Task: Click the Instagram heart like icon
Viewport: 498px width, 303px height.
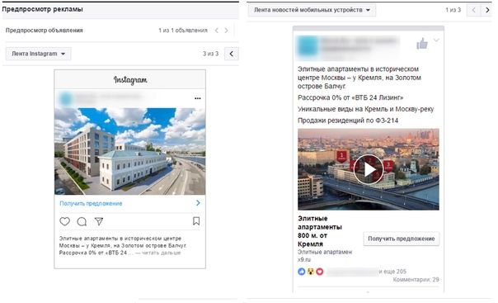Action: point(65,221)
